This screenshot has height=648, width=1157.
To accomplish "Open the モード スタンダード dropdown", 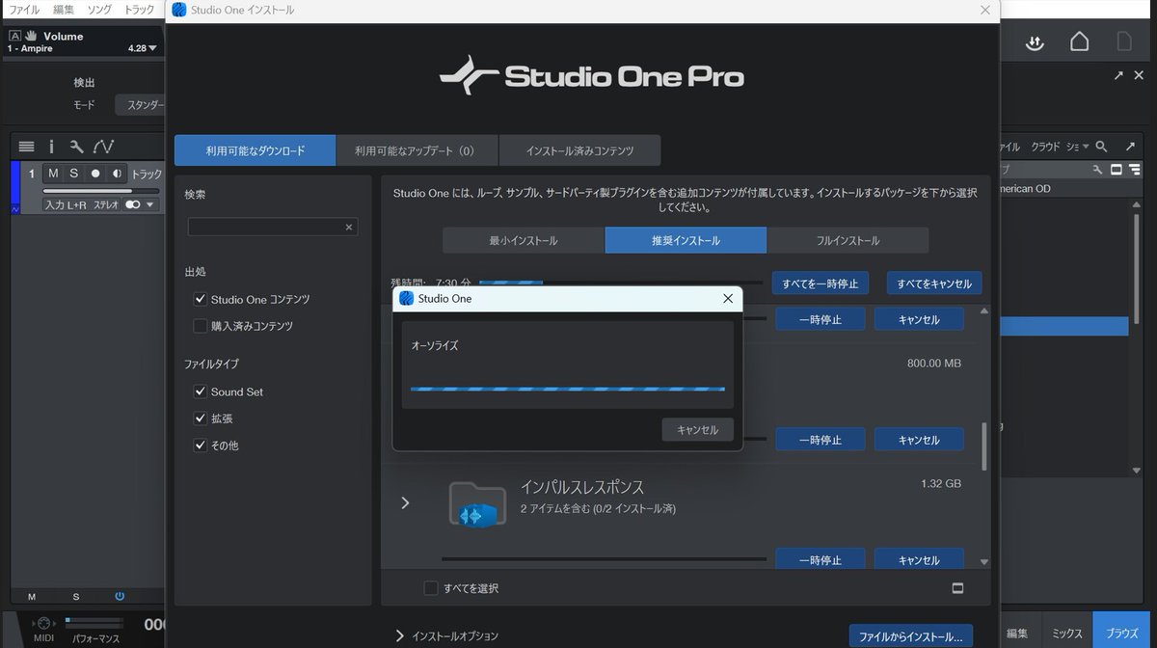I will (140, 105).
